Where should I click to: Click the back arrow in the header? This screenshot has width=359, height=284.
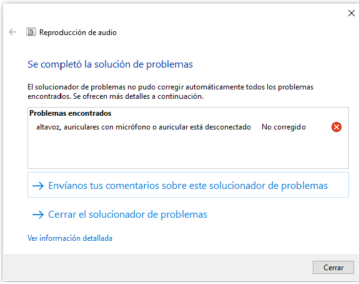(12, 32)
